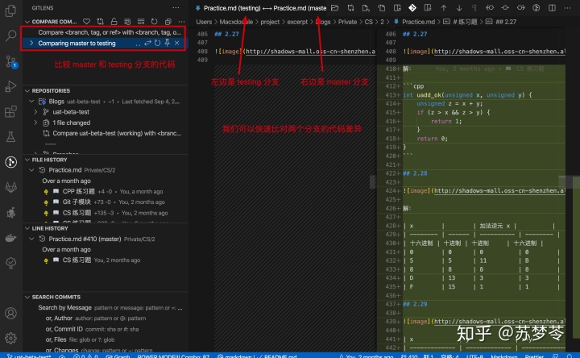This screenshot has width=580, height=358.
Task: Open changes with next revision icon
Action: click(x=521, y=8)
